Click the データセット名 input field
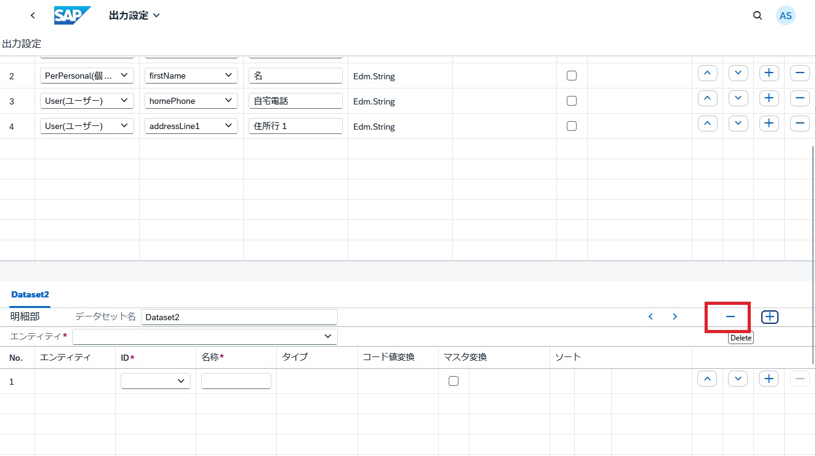The width and height of the screenshot is (816, 456). (239, 317)
